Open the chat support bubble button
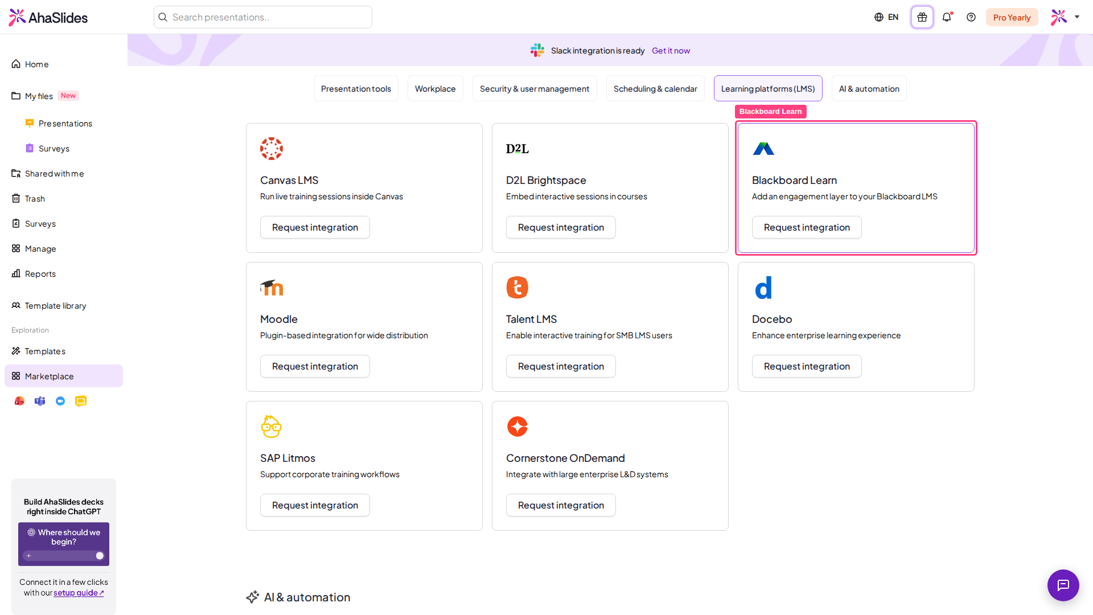The image size is (1093, 615). (1063, 585)
